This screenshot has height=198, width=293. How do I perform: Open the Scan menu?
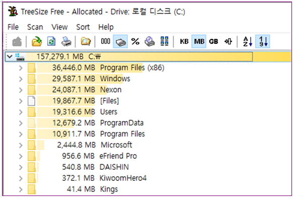pos(35,27)
